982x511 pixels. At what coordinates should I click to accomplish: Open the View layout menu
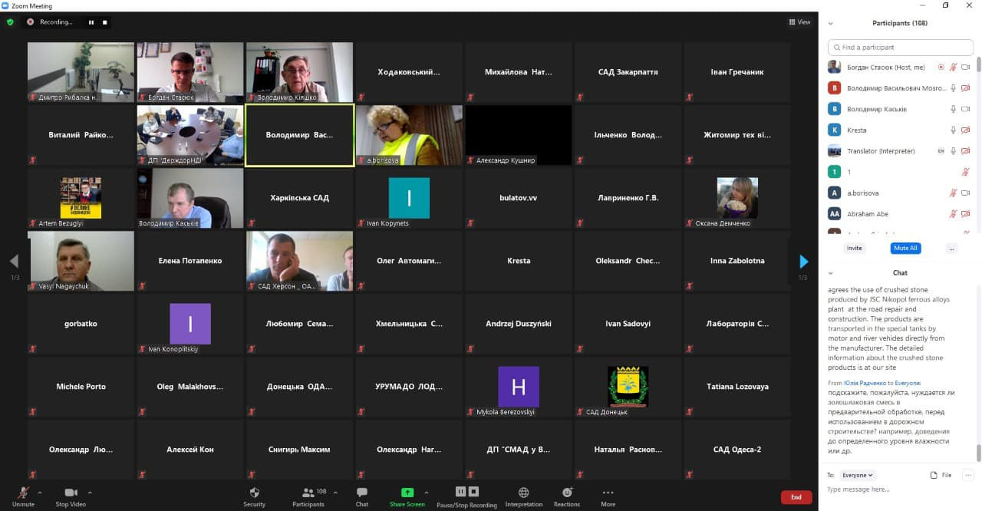coord(799,22)
